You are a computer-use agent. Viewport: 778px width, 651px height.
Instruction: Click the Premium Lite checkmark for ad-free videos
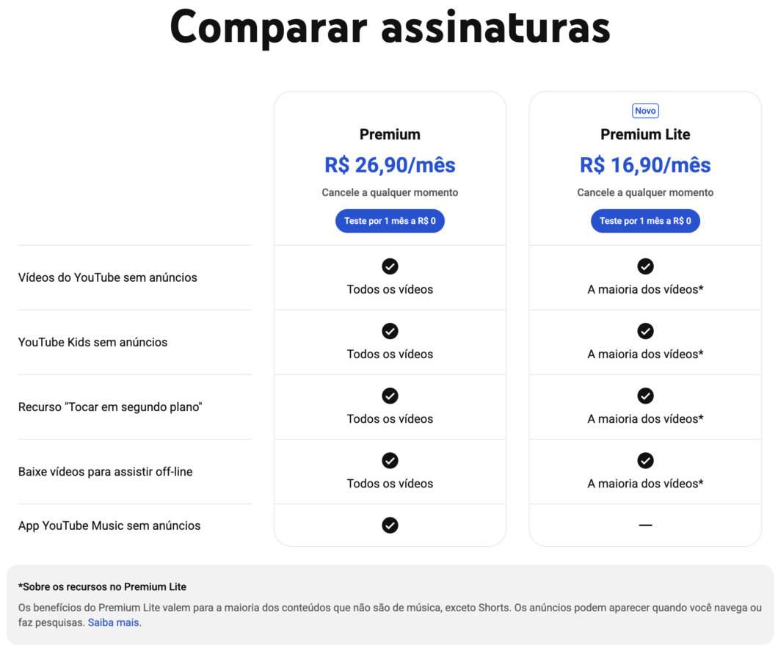pos(645,266)
